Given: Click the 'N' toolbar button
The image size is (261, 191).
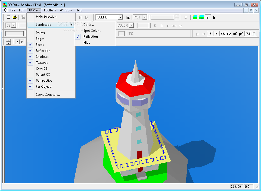Looking at the screenshot, I should tap(80, 17).
